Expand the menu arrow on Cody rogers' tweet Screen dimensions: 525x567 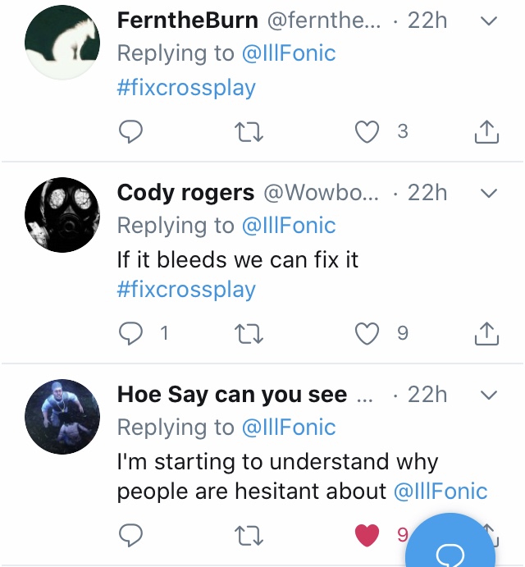point(488,193)
